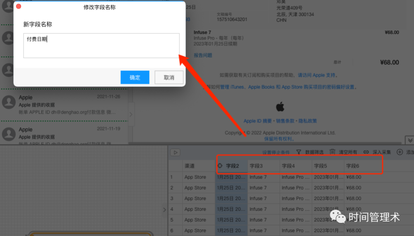Open the 报告问题 link in receipt
This screenshot has height=236, width=414.
coord(203,55)
